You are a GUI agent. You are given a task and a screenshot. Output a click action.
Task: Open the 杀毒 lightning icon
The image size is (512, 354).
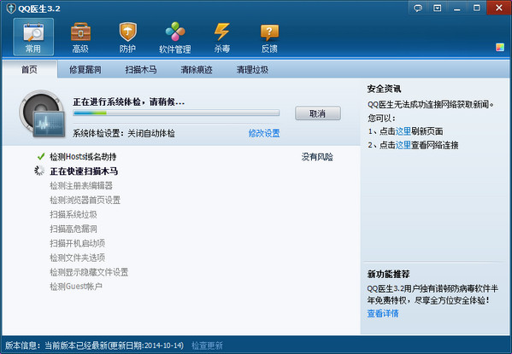[x=222, y=37]
